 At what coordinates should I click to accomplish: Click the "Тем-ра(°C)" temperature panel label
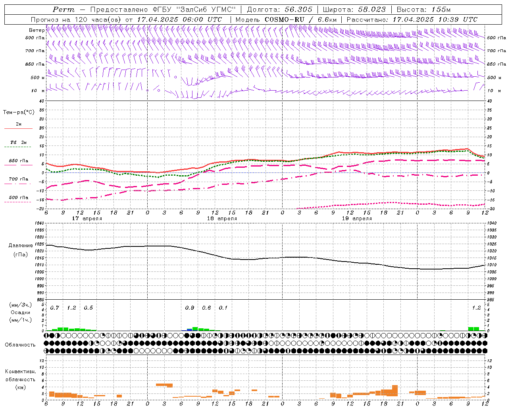click(19, 112)
